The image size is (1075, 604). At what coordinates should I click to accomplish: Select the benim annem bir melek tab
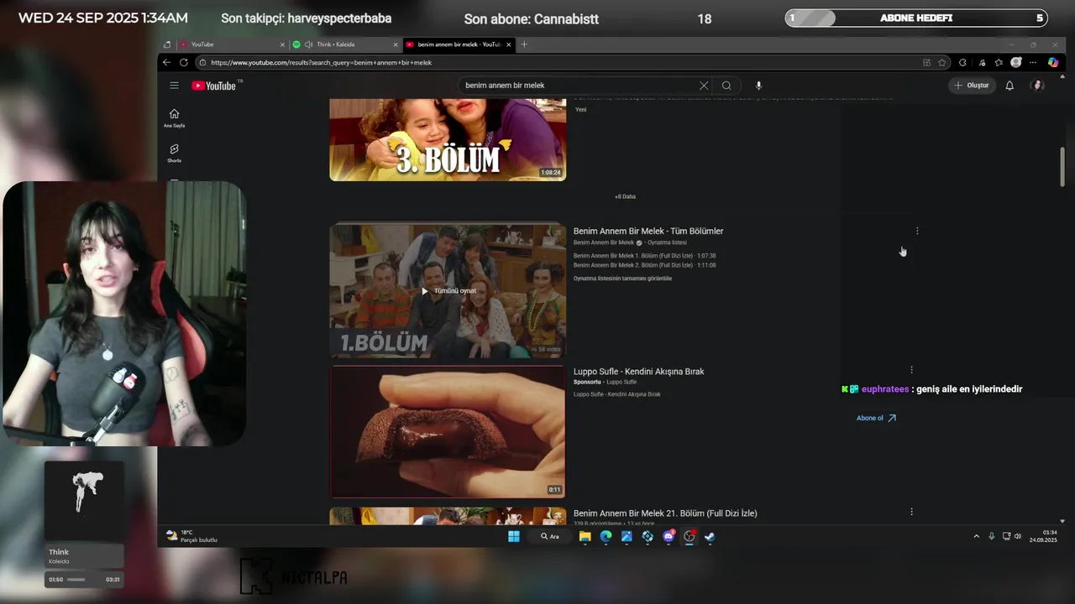click(x=458, y=44)
